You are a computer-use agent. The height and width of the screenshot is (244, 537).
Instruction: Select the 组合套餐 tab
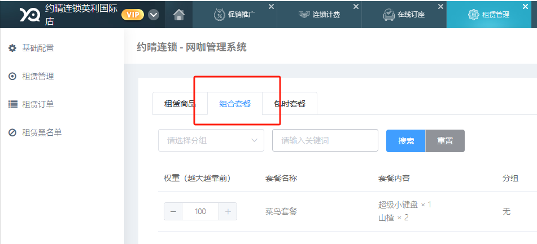tap(235, 104)
